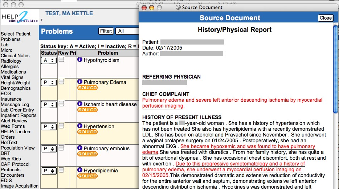Open Message Log from the sidebar
339x189 pixels.
click(15, 104)
